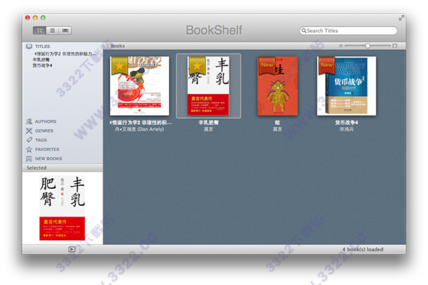Open the New Books section
Image resolution: width=428 pixels, height=285 pixels.
(49, 158)
